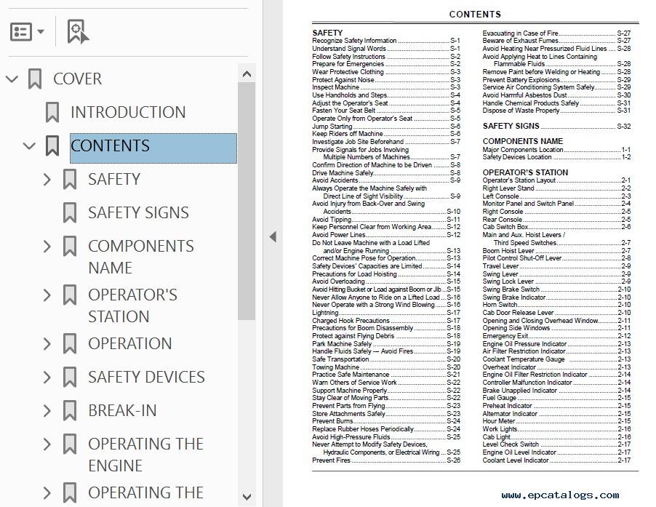Click the bookmarks panel scroll down arrow
The width and height of the screenshot is (656, 507).
247,497
